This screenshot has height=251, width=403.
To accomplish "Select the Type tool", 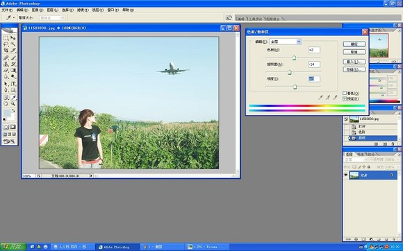I will [x=13, y=84].
